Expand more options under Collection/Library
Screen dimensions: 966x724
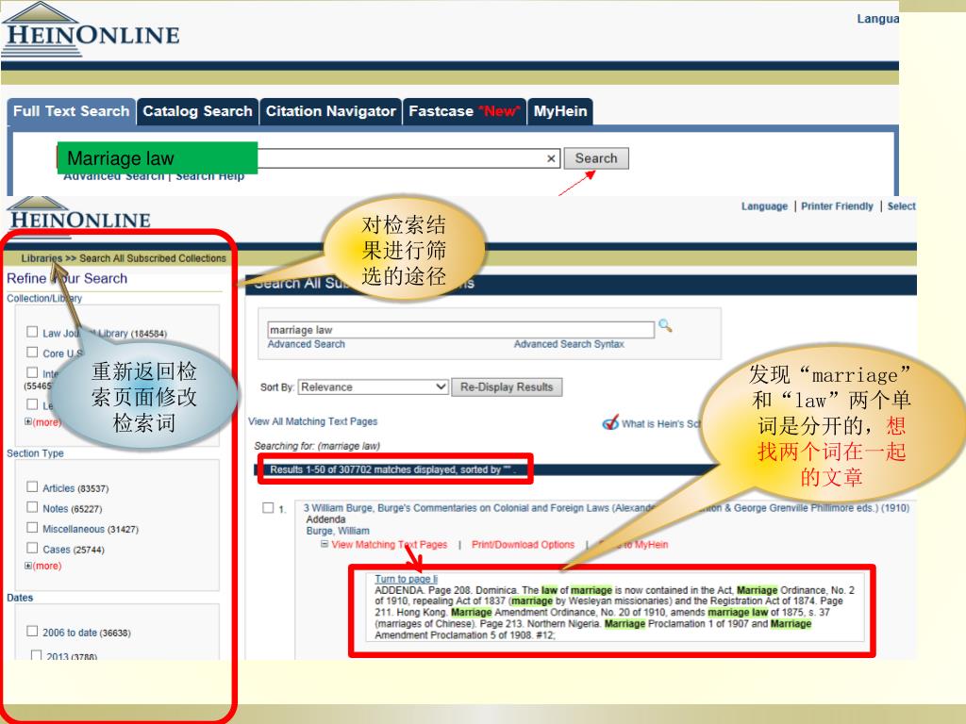point(43,422)
